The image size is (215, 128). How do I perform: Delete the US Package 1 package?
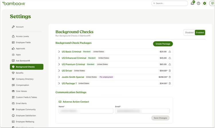170,83
